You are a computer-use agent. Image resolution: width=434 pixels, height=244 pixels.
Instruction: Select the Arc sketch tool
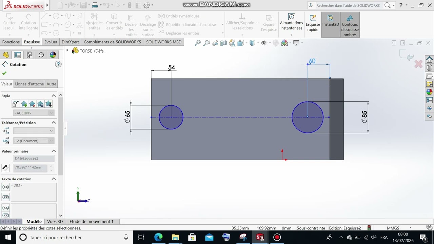pyautogui.click(x=56, y=24)
